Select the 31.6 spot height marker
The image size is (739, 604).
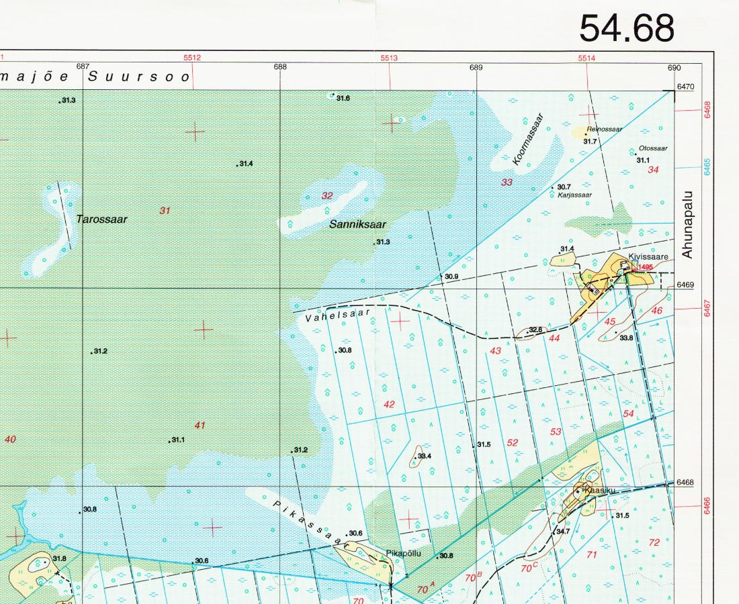pos(342,98)
